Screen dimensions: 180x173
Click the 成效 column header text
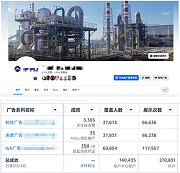pos(75,110)
